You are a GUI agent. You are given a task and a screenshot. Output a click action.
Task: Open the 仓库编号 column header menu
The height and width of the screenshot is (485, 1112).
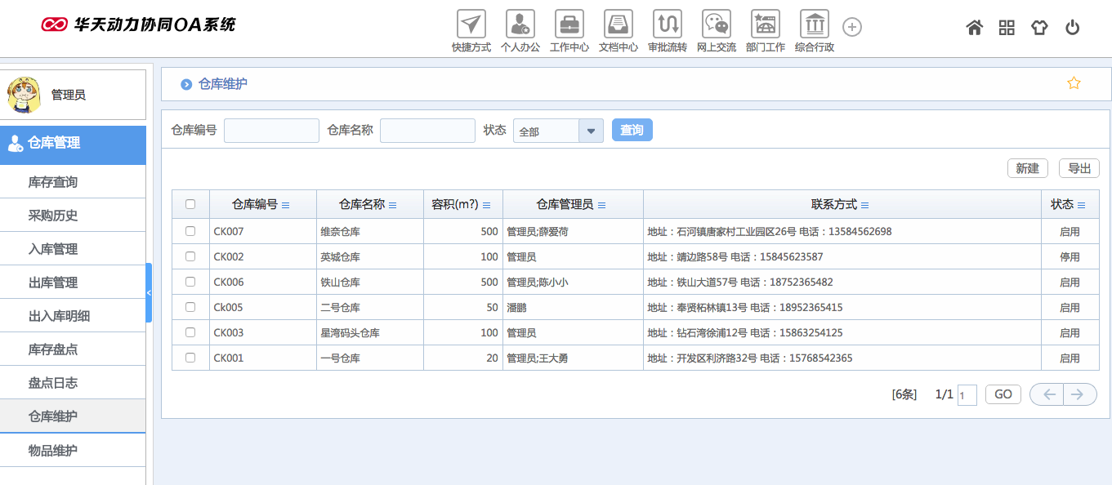pyautogui.click(x=286, y=206)
